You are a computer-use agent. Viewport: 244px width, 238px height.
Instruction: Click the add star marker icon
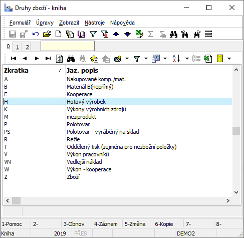[x=94, y=59]
